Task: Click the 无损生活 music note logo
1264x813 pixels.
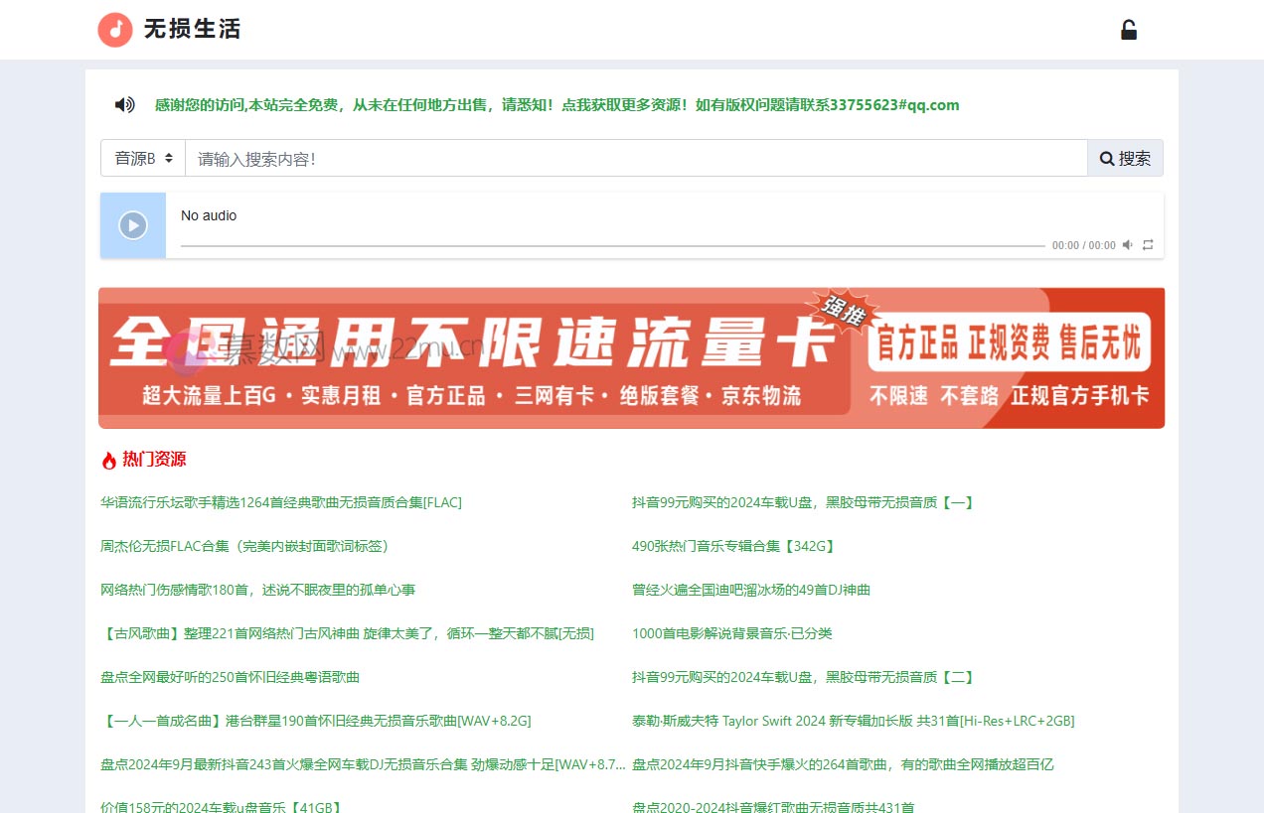Action: tap(113, 29)
